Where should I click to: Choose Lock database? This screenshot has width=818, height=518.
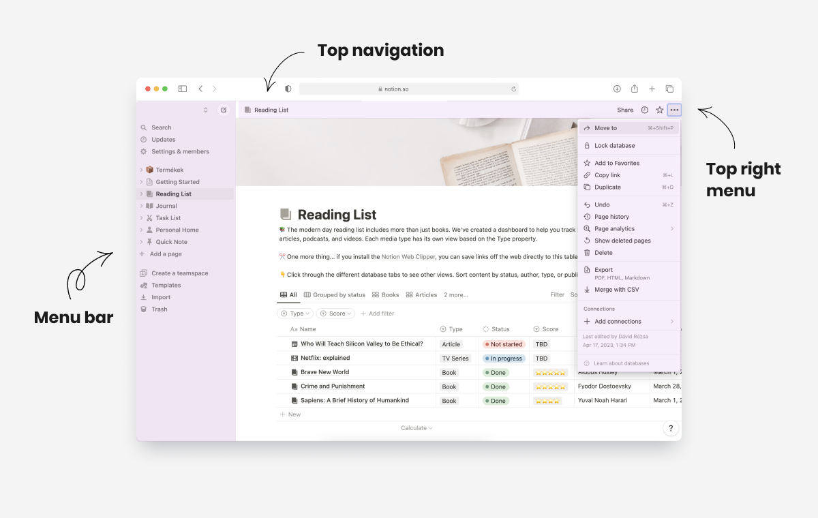(x=628, y=145)
